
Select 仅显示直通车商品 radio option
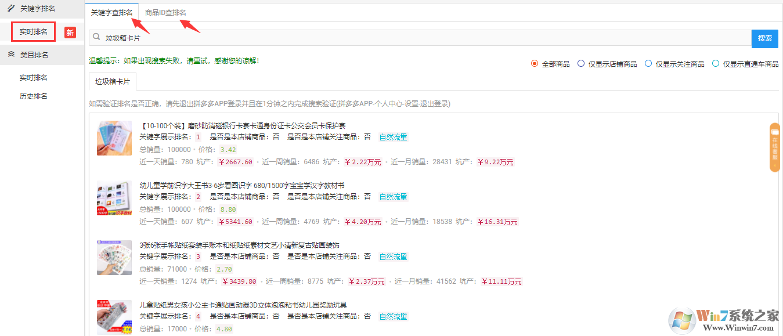716,64
